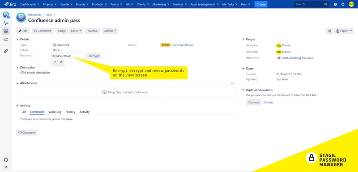Open the Pass menu
The width and height of the screenshot is (358, 172).
245,4
